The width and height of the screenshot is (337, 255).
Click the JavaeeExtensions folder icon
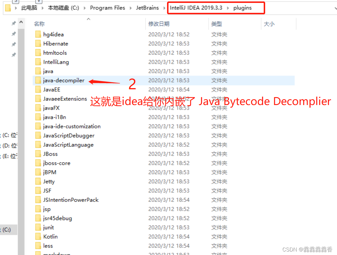point(38,99)
